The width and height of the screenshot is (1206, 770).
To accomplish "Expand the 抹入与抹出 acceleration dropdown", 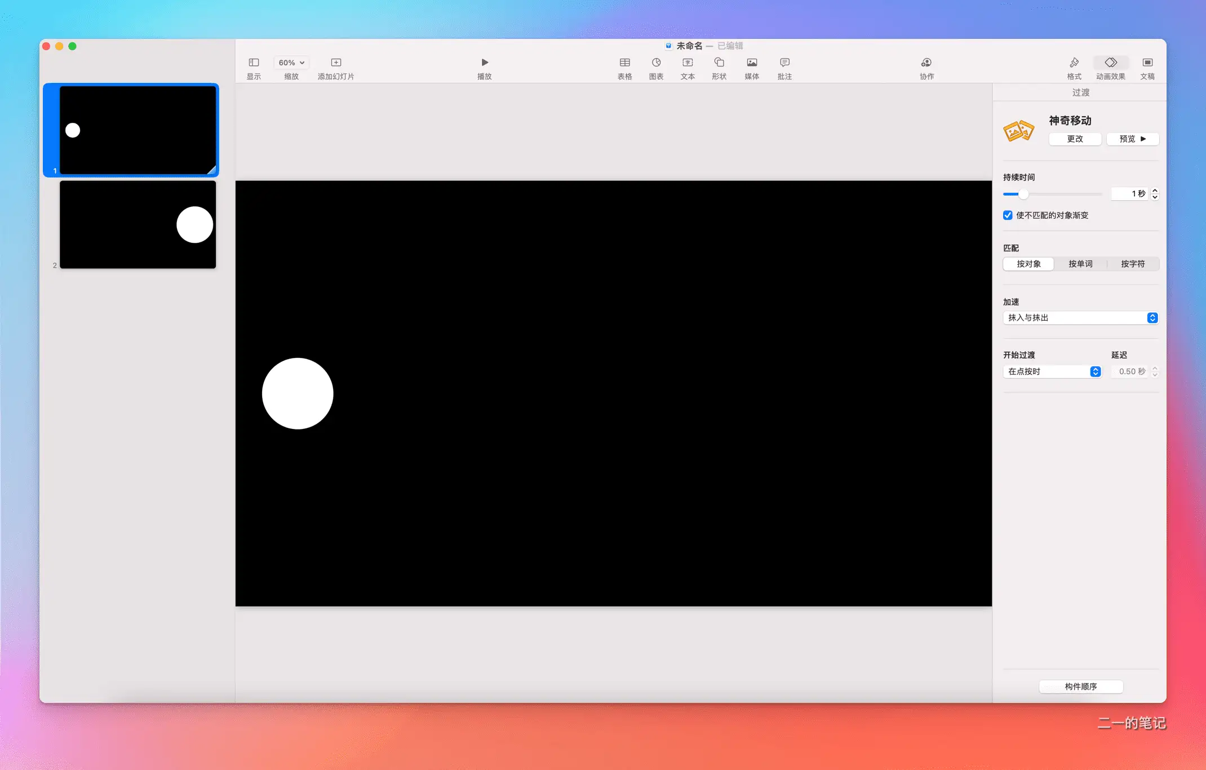I will tap(1080, 318).
